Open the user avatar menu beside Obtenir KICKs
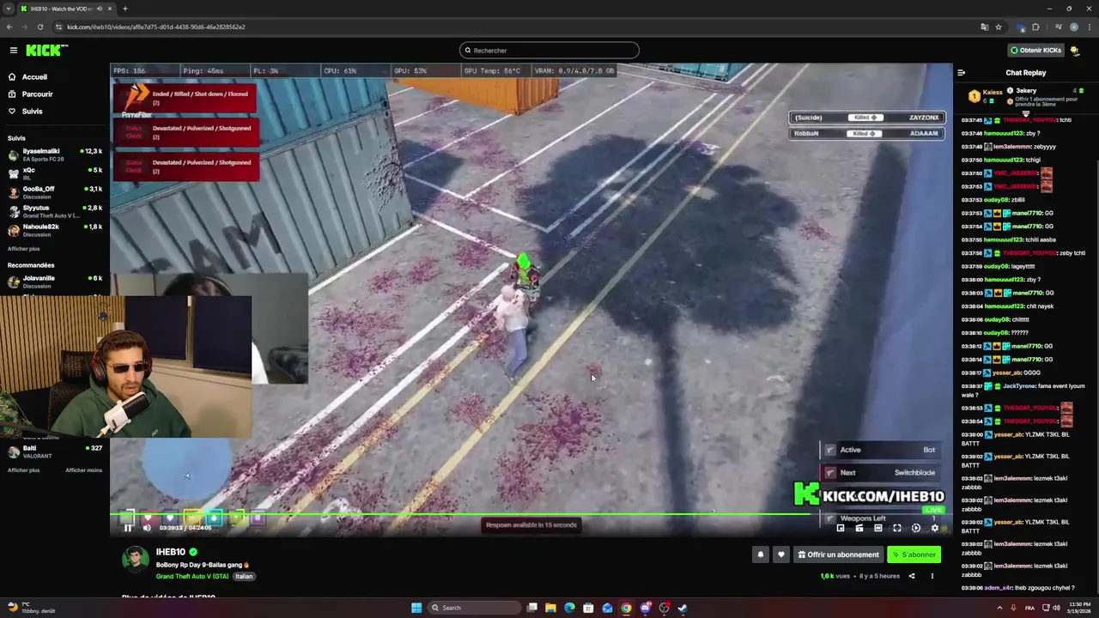The height and width of the screenshot is (618, 1099). [1075, 51]
